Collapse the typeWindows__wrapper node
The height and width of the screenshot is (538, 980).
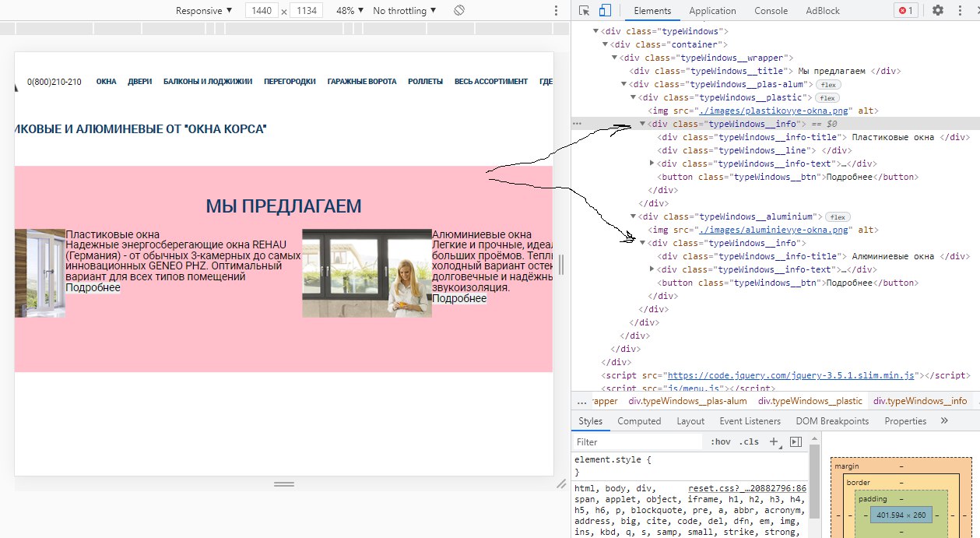coord(615,58)
